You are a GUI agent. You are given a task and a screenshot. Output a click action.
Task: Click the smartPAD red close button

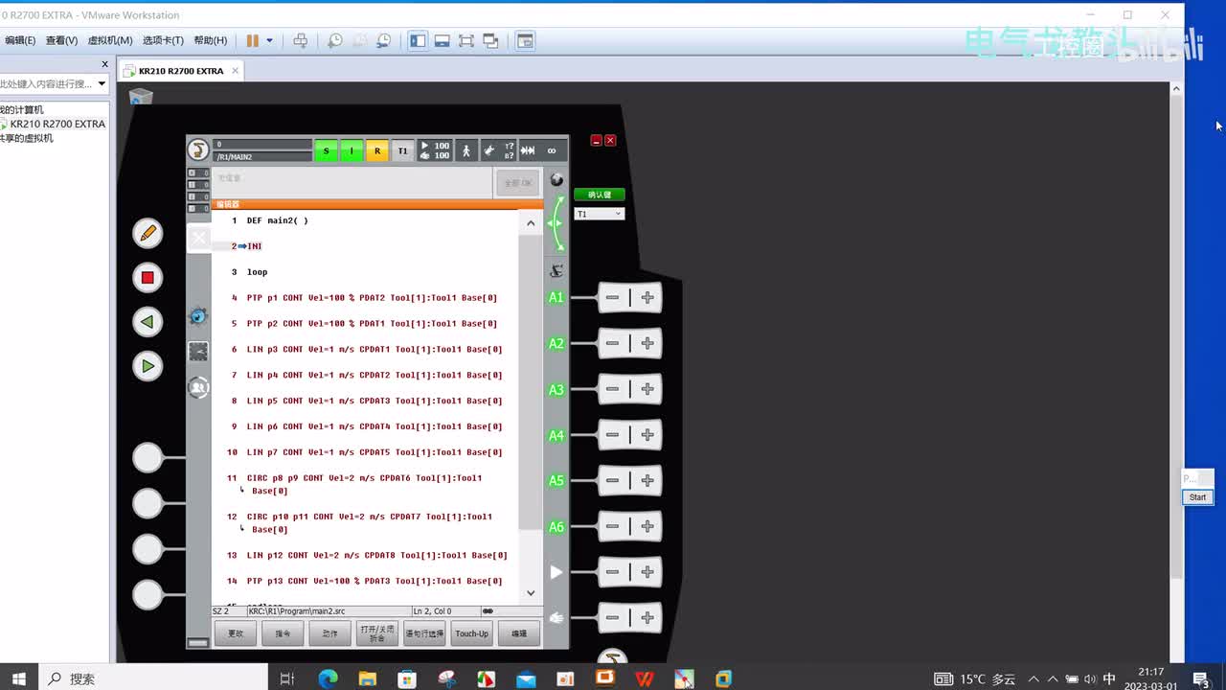pyautogui.click(x=610, y=140)
